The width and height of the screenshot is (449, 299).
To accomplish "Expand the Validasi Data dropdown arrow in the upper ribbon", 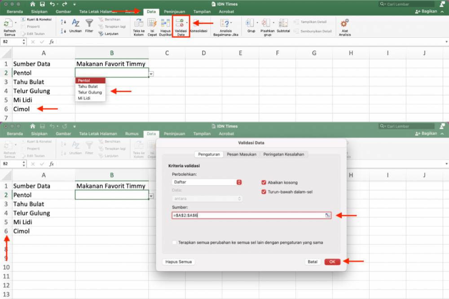I will [x=187, y=22].
